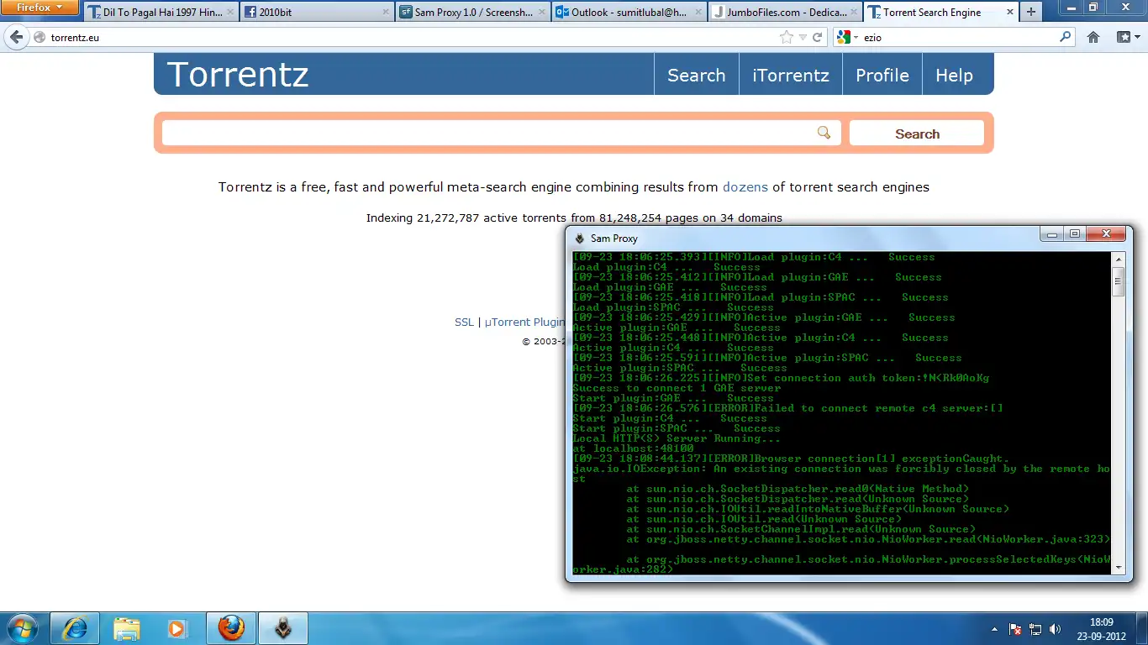Screen dimensions: 1148x645
Task: Click the Torrentz logo heading
Action: point(238,75)
